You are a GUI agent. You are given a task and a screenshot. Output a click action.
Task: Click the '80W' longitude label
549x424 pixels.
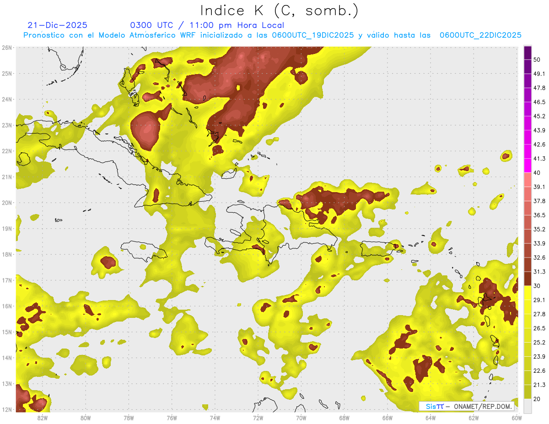tap(86, 418)
